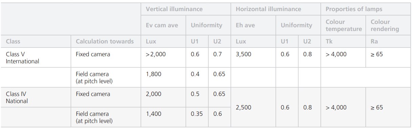Image resolution: width=413 pixels, height=128 pixels.
Task: Click the 2,500 horizontal lux value
Action: point(243,107)
